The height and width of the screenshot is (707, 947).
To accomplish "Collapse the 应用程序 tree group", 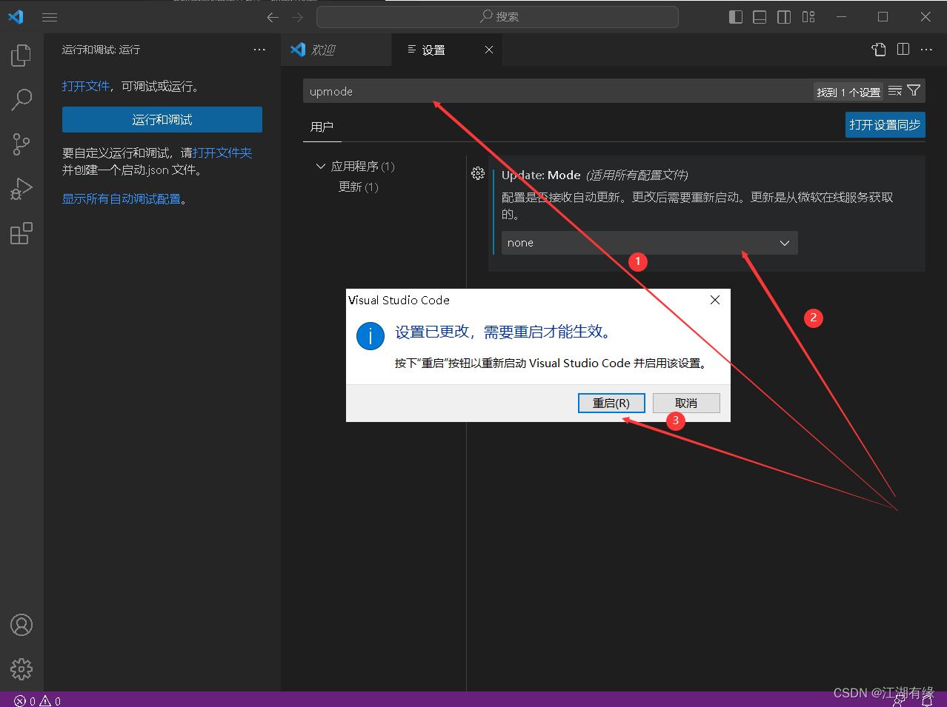I will [x=321, y=167].
